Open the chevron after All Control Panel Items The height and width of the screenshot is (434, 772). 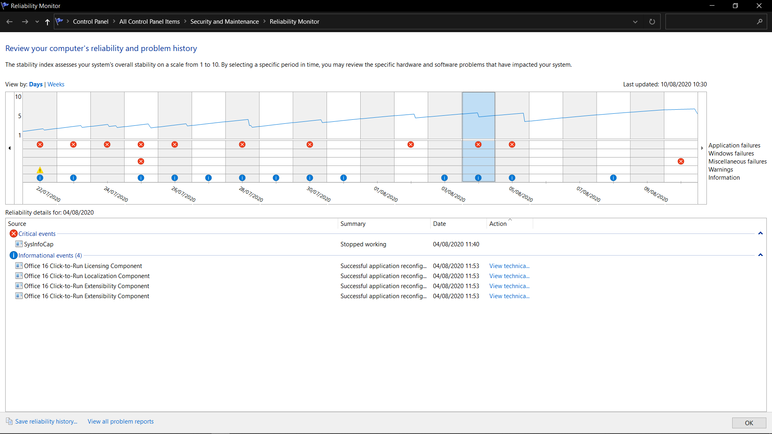(x=185, y=22)
